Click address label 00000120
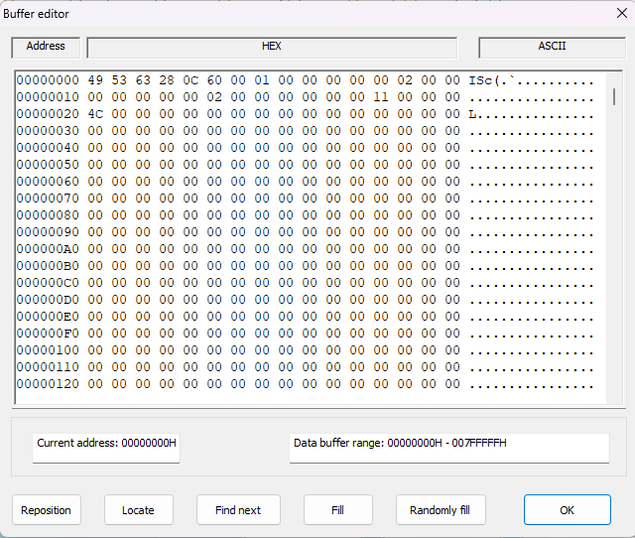Image resolution: width=635 pixels, height=538 pixels. point(48,384)
